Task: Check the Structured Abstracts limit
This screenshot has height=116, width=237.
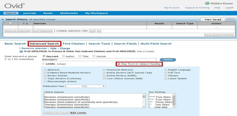Action: click(104, 70)
